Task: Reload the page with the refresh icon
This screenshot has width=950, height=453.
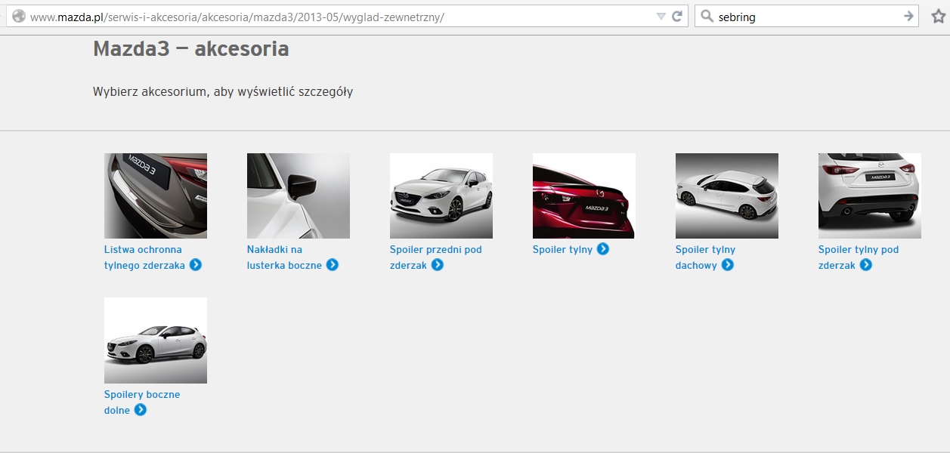Action: pos(677,17)
